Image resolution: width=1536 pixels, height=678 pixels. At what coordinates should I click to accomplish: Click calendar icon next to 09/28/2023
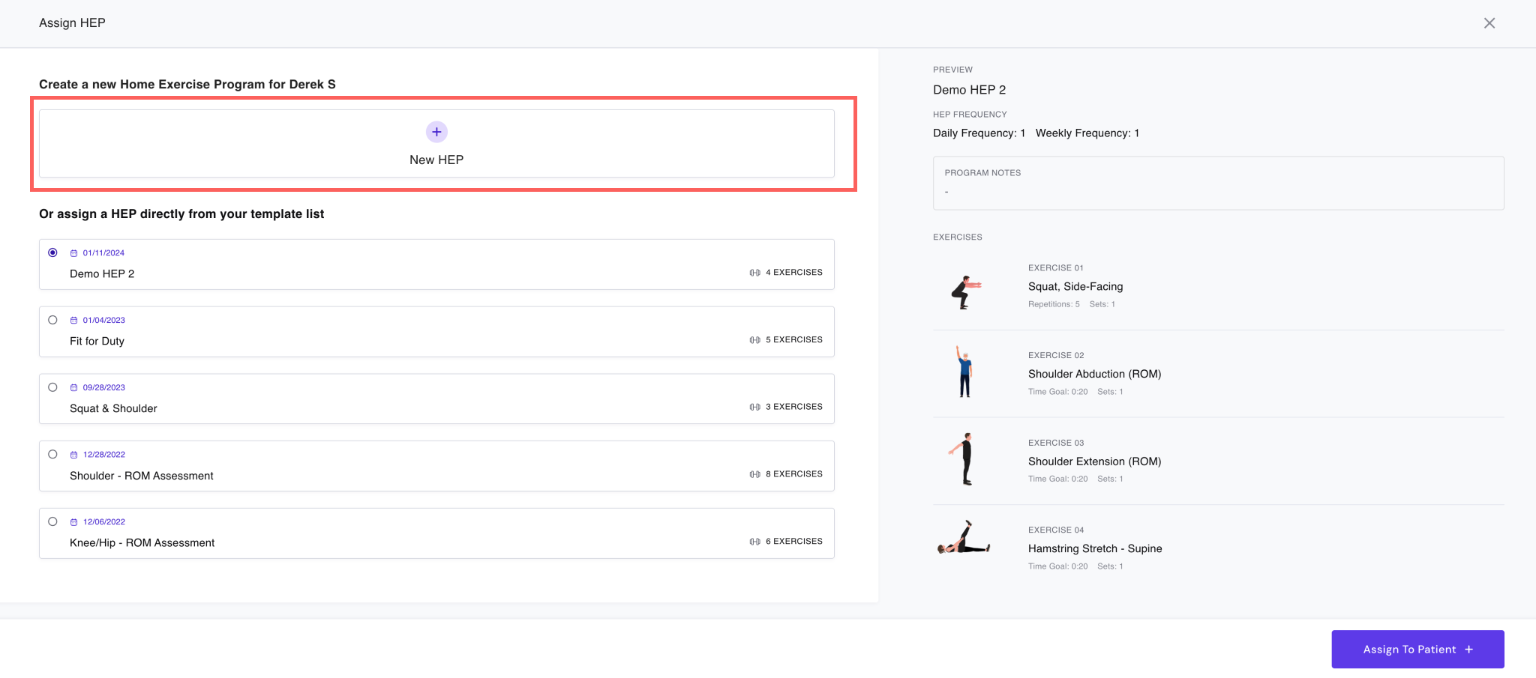coord(73,388)
